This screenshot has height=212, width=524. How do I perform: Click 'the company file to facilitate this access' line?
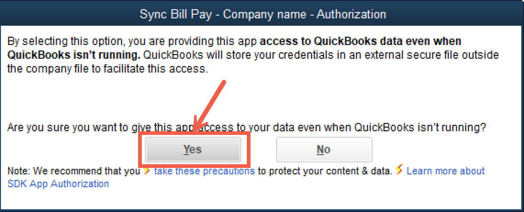tap(108, 69)
